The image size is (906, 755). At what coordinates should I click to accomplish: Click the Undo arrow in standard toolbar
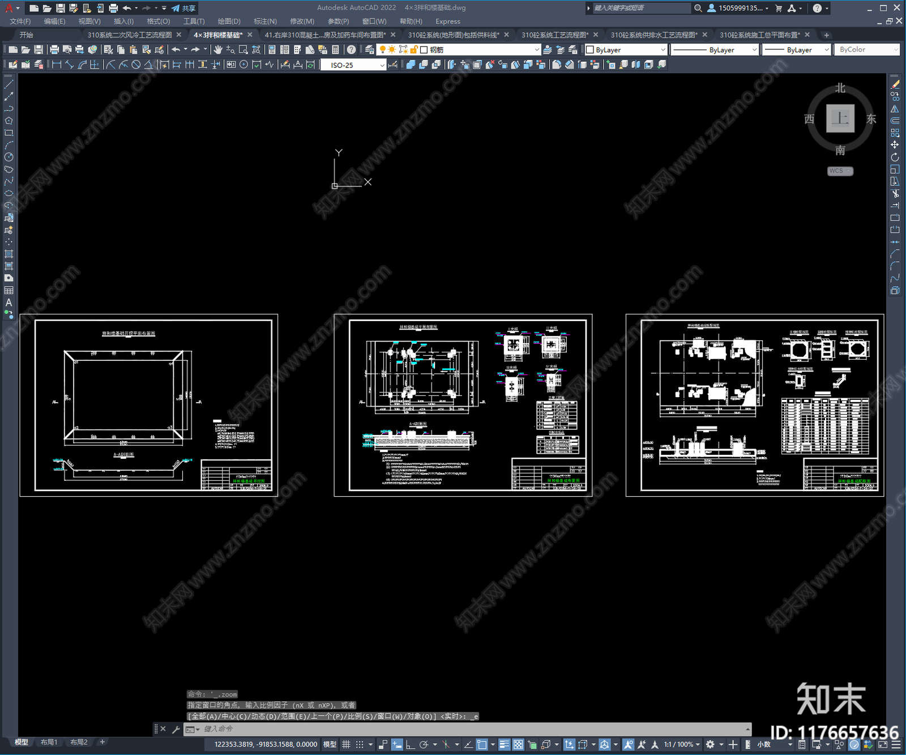coord(176,50)
